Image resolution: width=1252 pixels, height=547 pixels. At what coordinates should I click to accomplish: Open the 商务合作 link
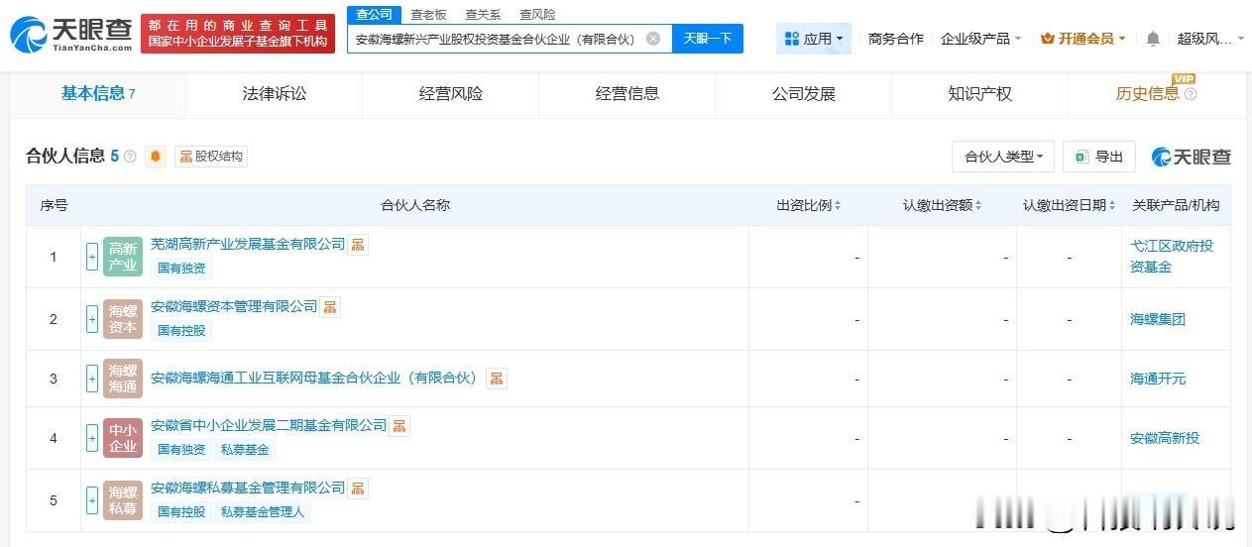point(896,39)
